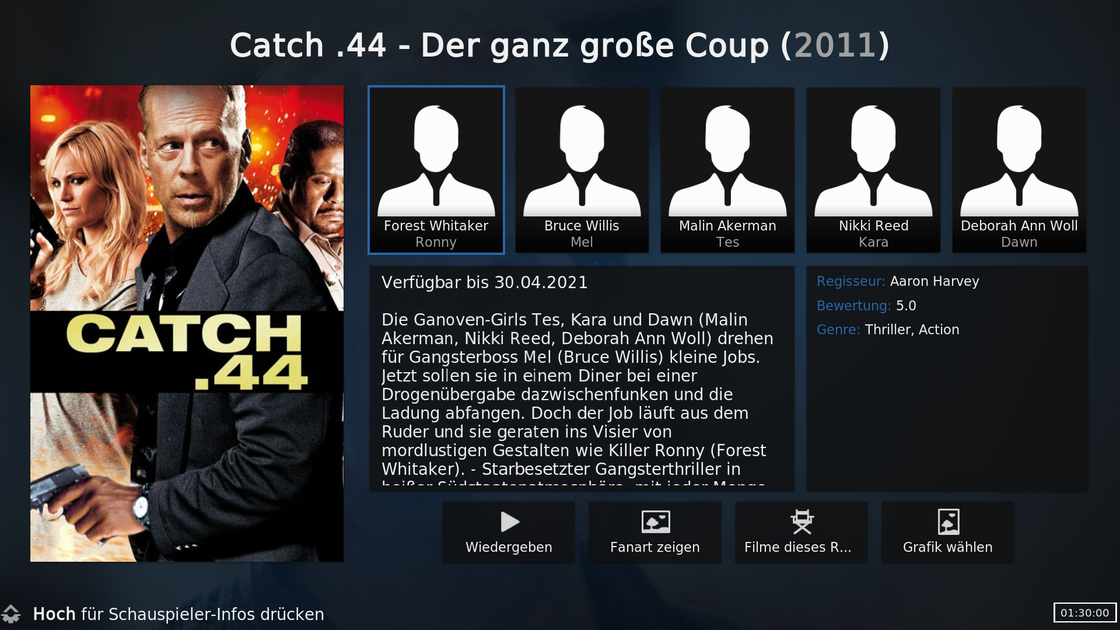Select Malin Akerman's cast silhouette

(727, 160)
